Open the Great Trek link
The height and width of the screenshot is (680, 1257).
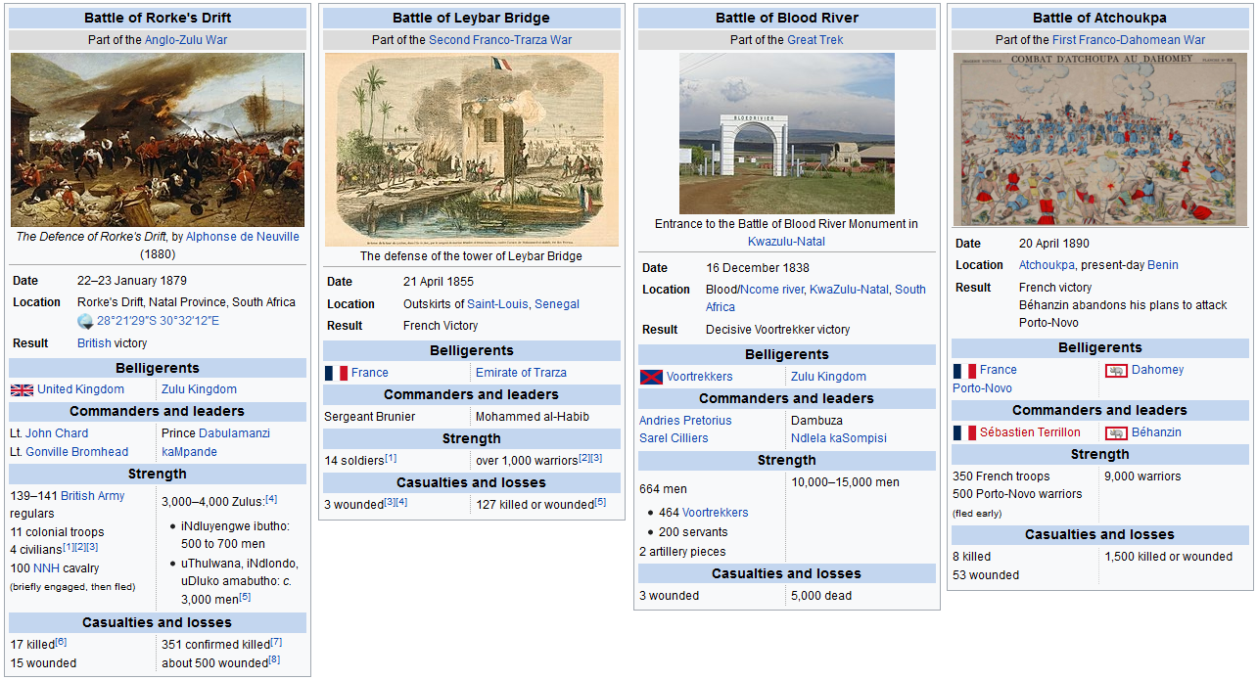click(x=815, y=40)
